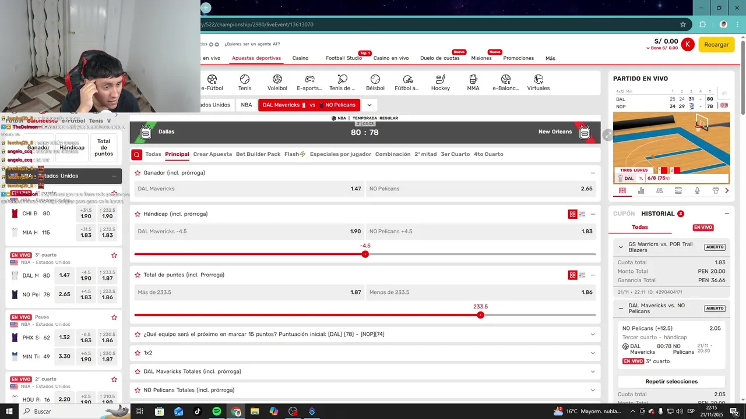
Task: Favorite the Total de puntos market
Action: pyautogui.click(x=138, y=275)
